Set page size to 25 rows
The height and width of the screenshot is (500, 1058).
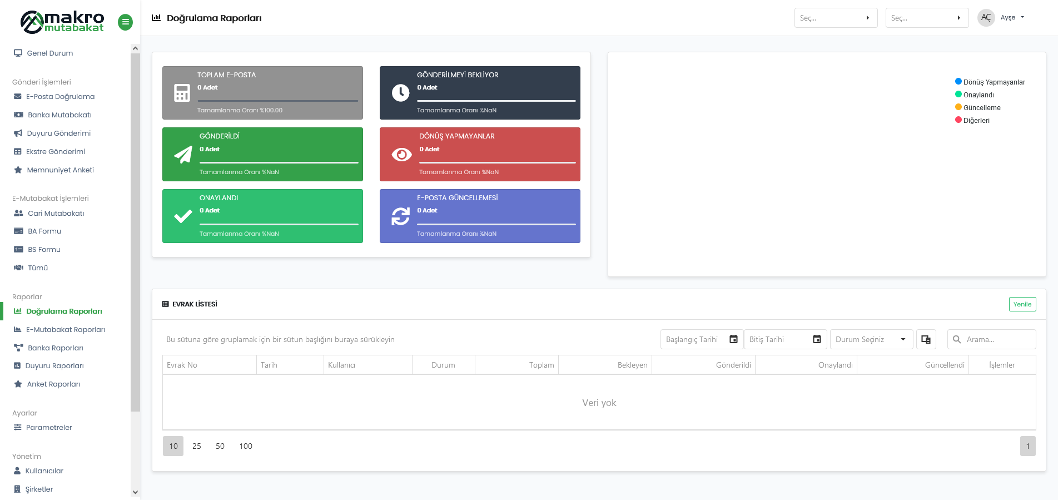point(197,446)
